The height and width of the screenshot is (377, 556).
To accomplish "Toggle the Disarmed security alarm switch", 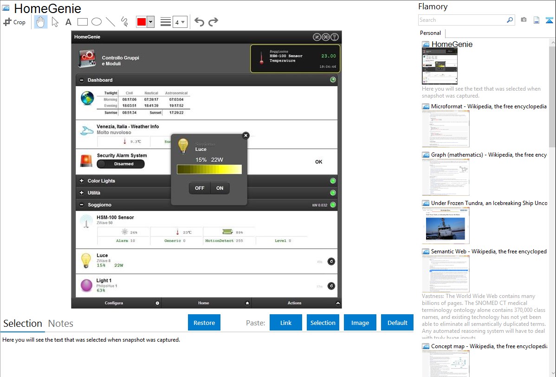I will 121,164.
